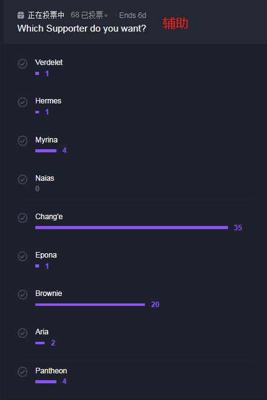The image size is (267, 400).
Task: Click the Ends 6d label
Action: (133, 15)
